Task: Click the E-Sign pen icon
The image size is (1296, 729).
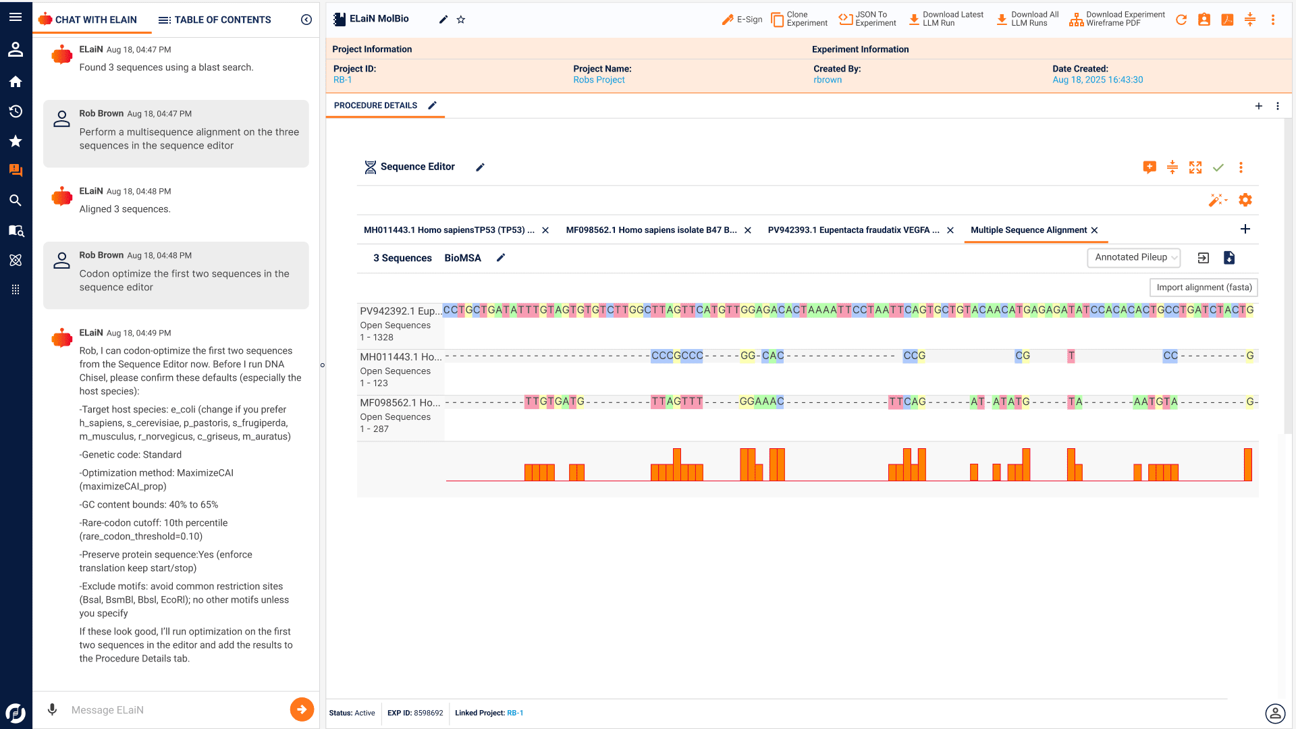Action: (727, 20)
